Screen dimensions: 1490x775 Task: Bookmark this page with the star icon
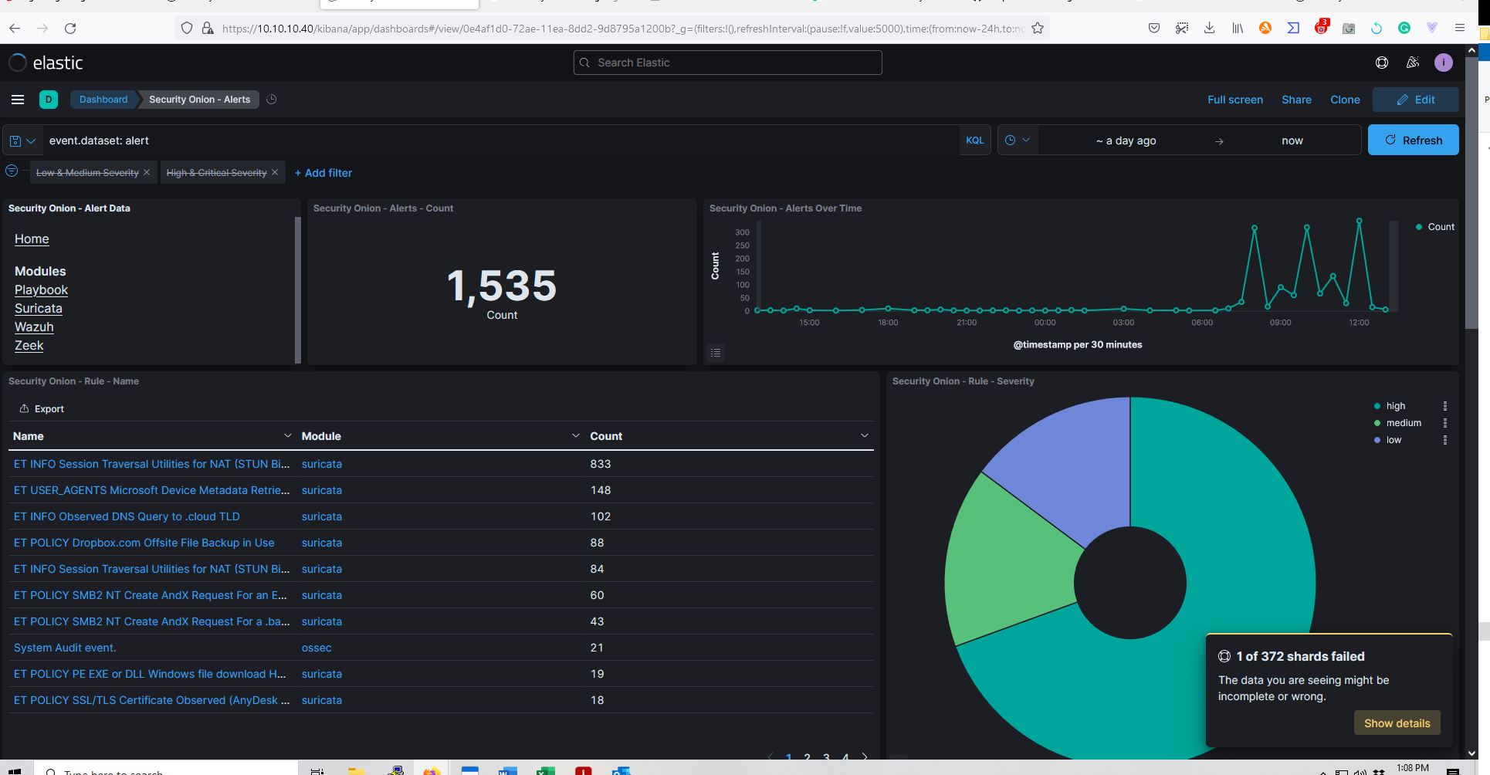tap(1038, 28)
